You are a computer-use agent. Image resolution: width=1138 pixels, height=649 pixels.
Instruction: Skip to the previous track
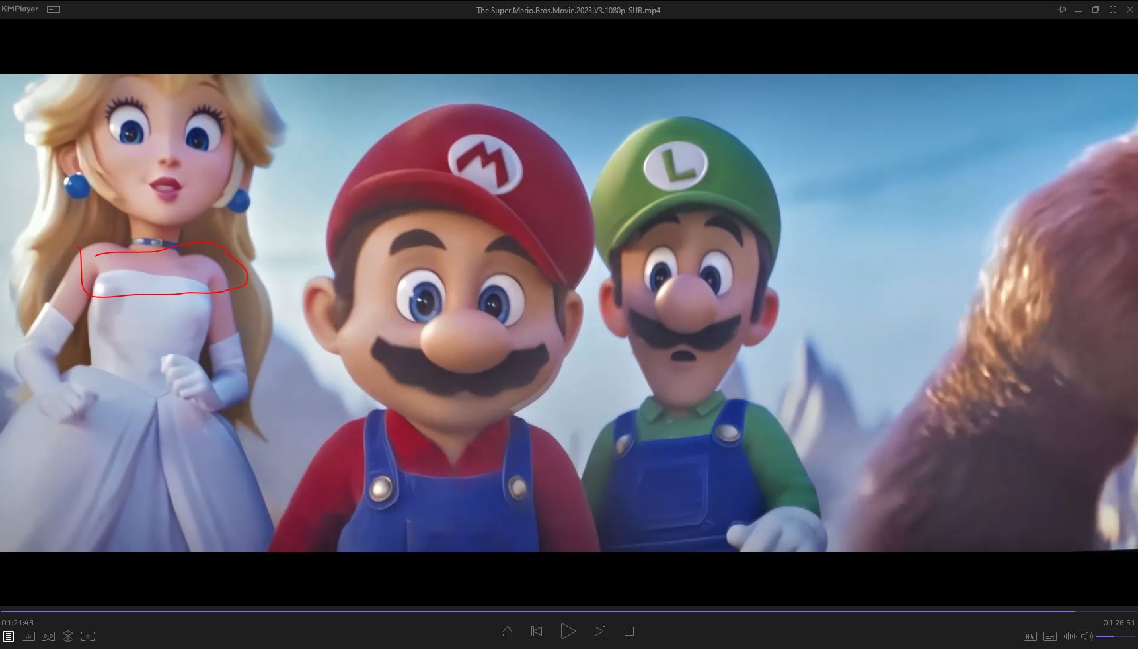[x=537, y=631]
